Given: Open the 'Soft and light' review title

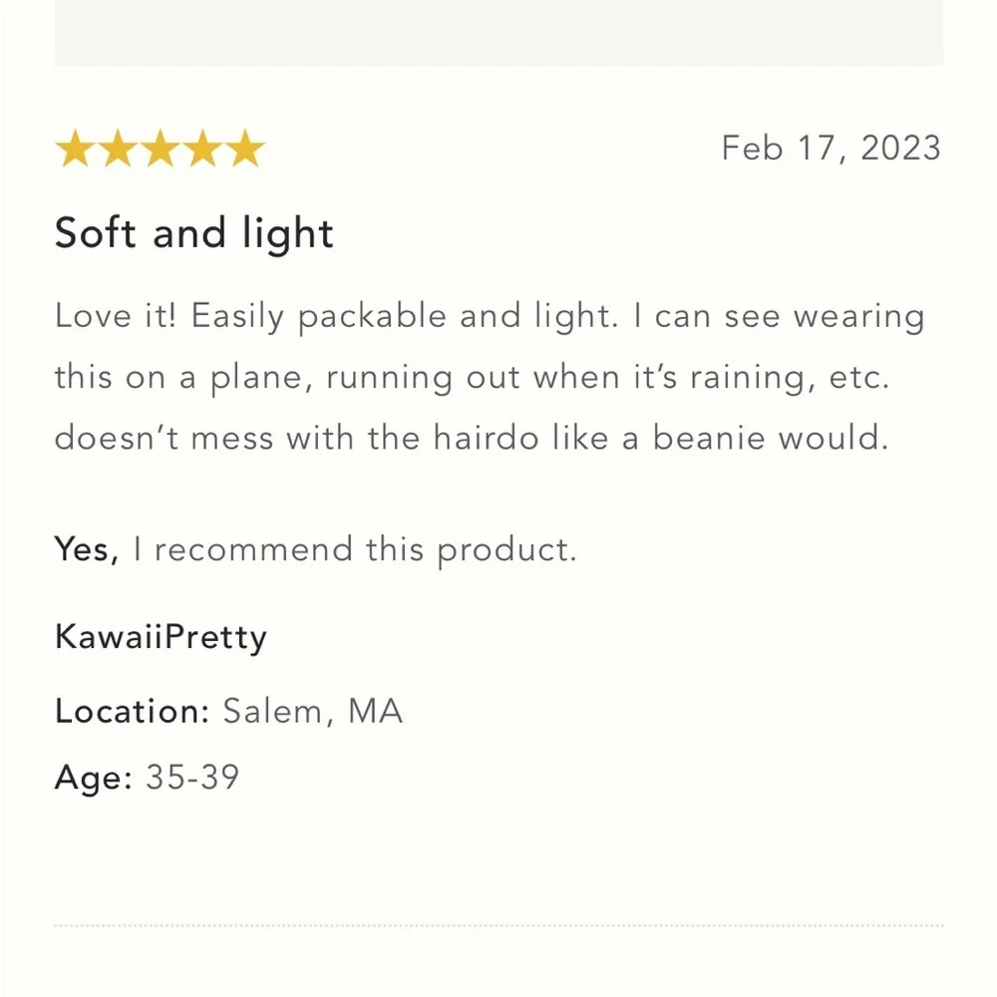Looking at the screenshot, I should (194, 233).
